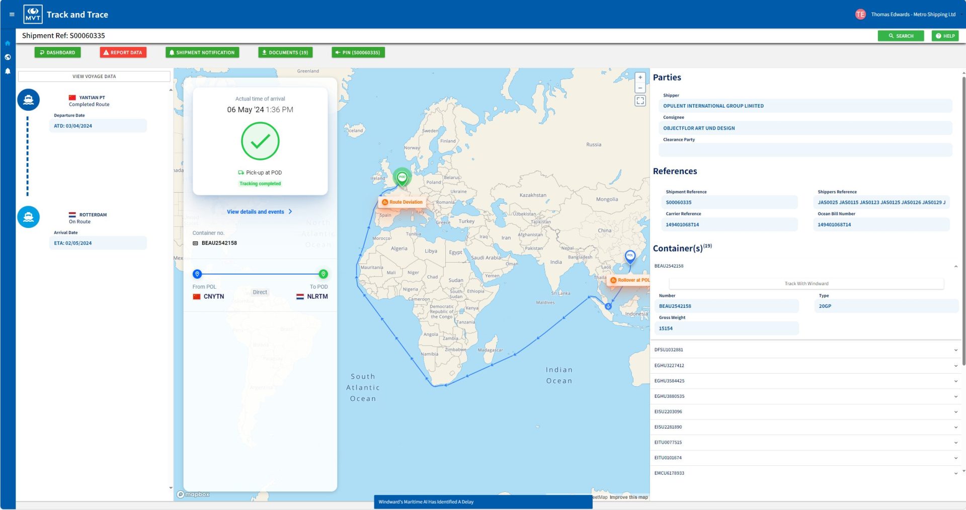Click the home icon in the sidebar
The width and height of the screenshot is (966, 510).
8,43
